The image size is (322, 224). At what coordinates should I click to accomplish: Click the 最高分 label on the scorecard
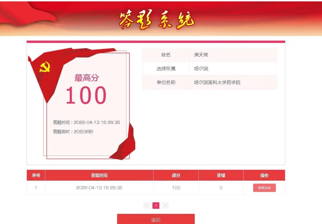86,78
